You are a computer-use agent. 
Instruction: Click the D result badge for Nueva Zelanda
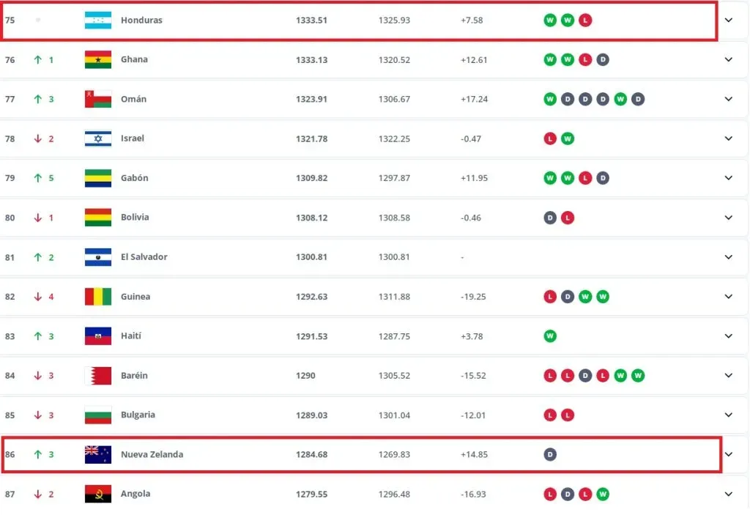coord(550,454)
